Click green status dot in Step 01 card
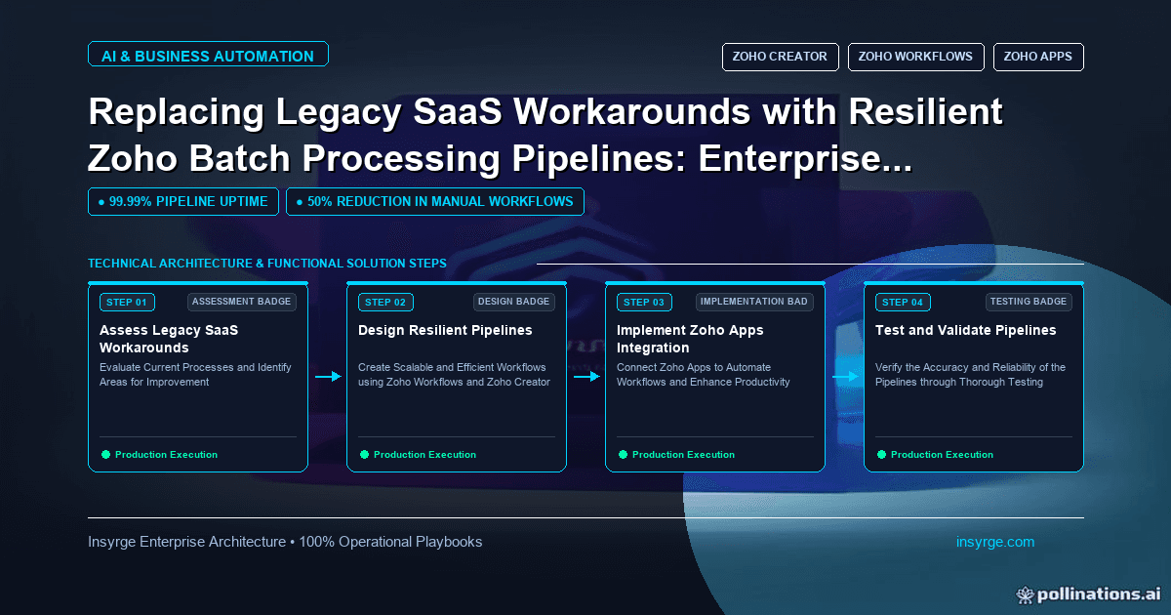The width and height of the screenshot is (1171, 615). pos(105,454)
